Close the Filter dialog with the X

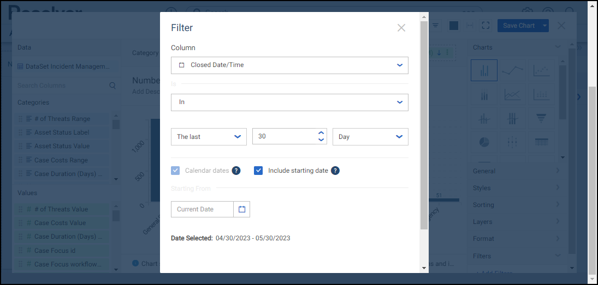401,28
